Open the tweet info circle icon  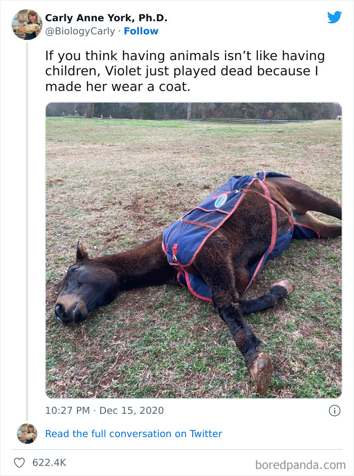(x=334, y=410)
